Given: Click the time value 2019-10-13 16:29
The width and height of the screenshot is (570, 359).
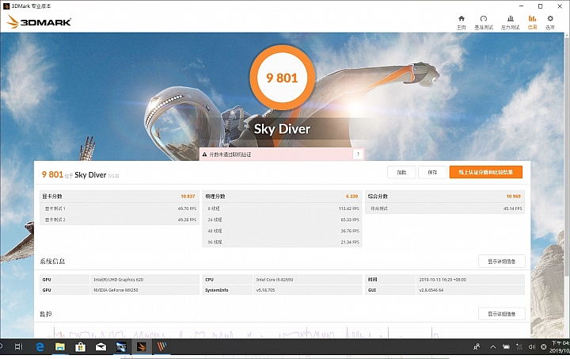Looking at the screenshot, I should tap(443, 280).
